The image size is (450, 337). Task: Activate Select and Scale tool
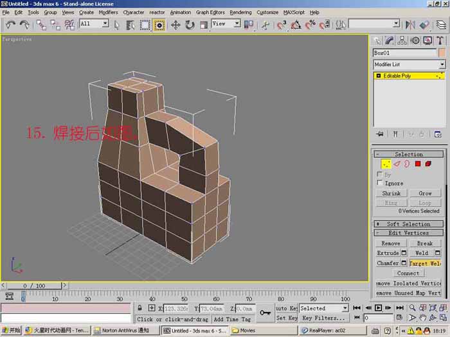(x=204, y=25)
